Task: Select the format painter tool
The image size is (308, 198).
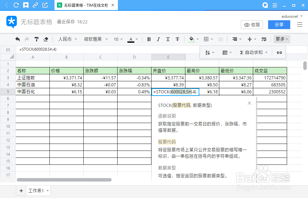Action: pyautogui.click(x=36, y=39)
